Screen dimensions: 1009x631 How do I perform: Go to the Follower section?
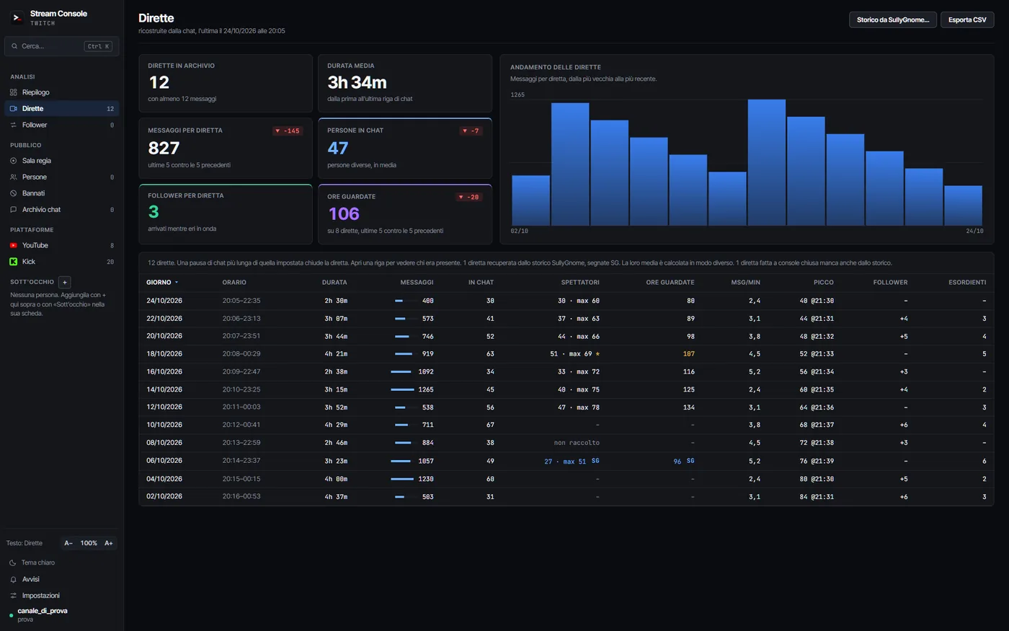(61, 125)
